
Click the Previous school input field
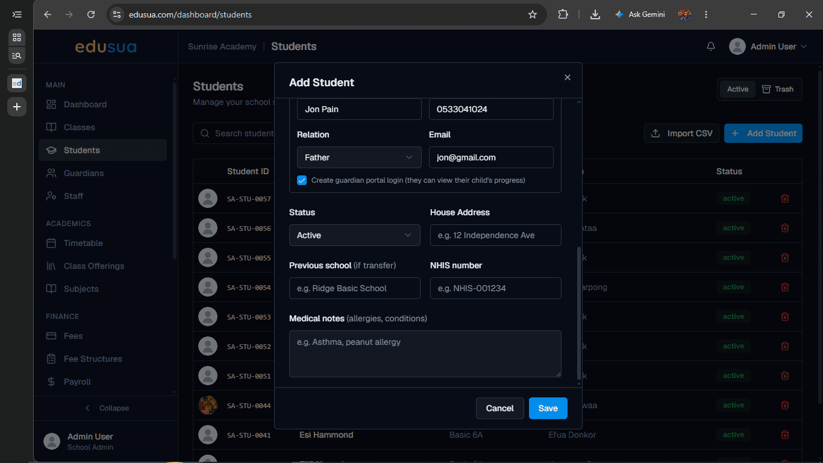point(355,288)
